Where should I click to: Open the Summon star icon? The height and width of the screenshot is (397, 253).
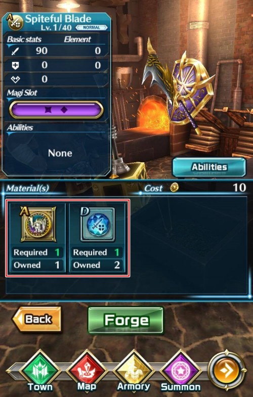click(181, 371)
